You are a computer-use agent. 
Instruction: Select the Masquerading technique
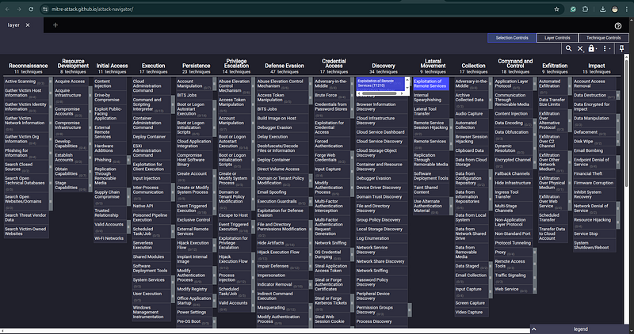point(283,308)
